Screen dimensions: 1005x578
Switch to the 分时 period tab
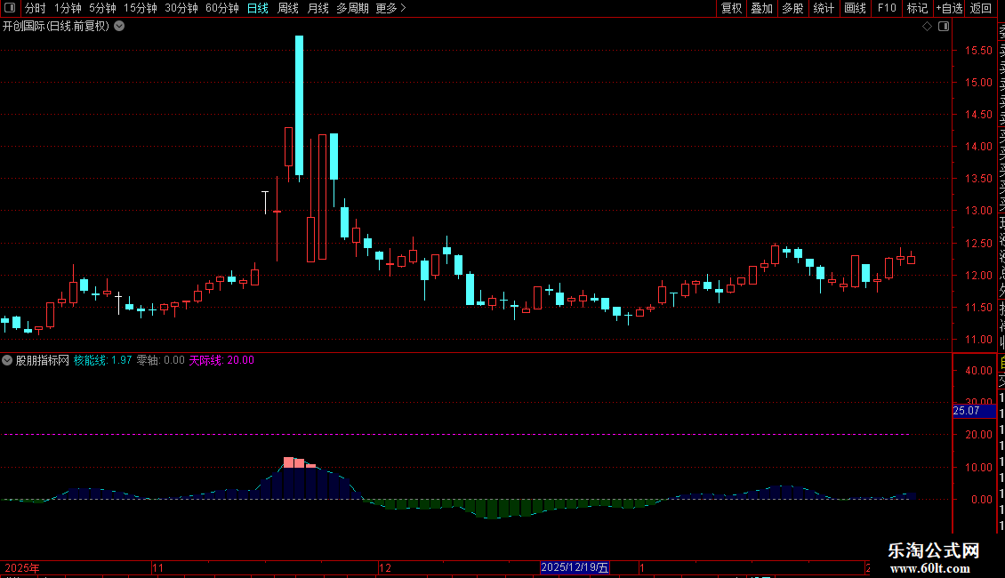click(36, 8)
